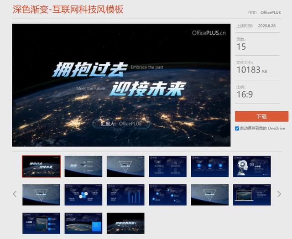Click the file size 10183 KB
The width and height of the screenshot is (292, 239).
pyautogui.click(x=251, y=70)
